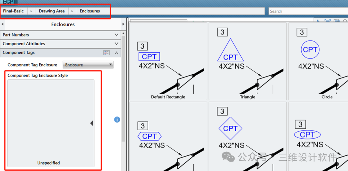Select the hexagon CPT enclosure thumbnail
348x171 pixels.
[x=168, y=136]
